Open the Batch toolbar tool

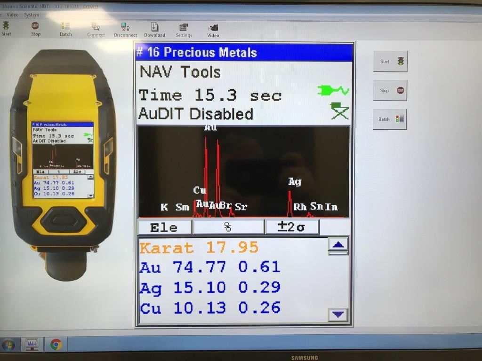click(65, 30)
